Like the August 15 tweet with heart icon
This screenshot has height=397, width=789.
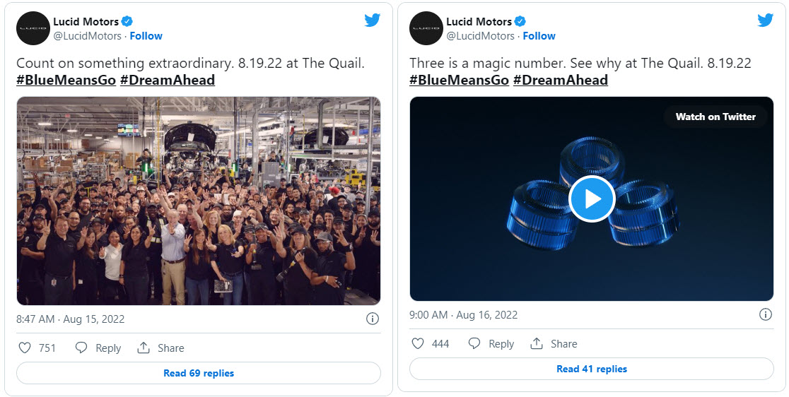(25, 348)
